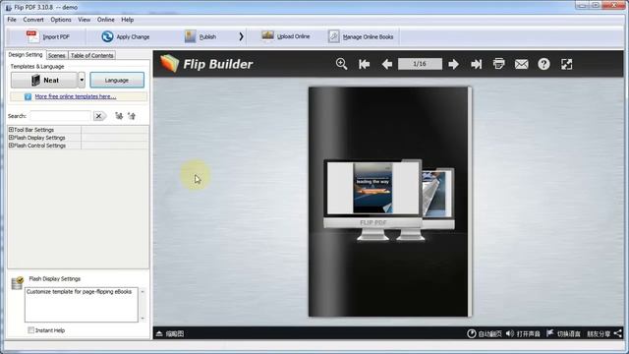Open the Online menu

[x=105, y=20]
